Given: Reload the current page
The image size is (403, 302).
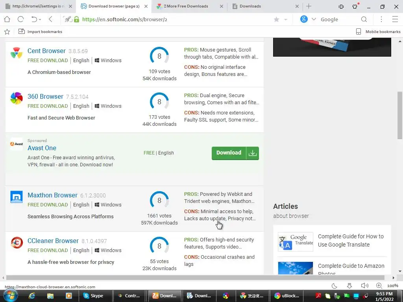Looking at the screenshot, I should [20, 19].
